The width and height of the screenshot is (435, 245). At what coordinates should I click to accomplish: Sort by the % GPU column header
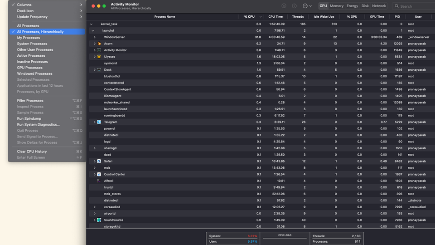pyautogui.click(x=352, y=17)
